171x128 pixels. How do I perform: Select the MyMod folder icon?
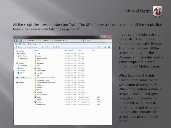click(x=35, y=73)
